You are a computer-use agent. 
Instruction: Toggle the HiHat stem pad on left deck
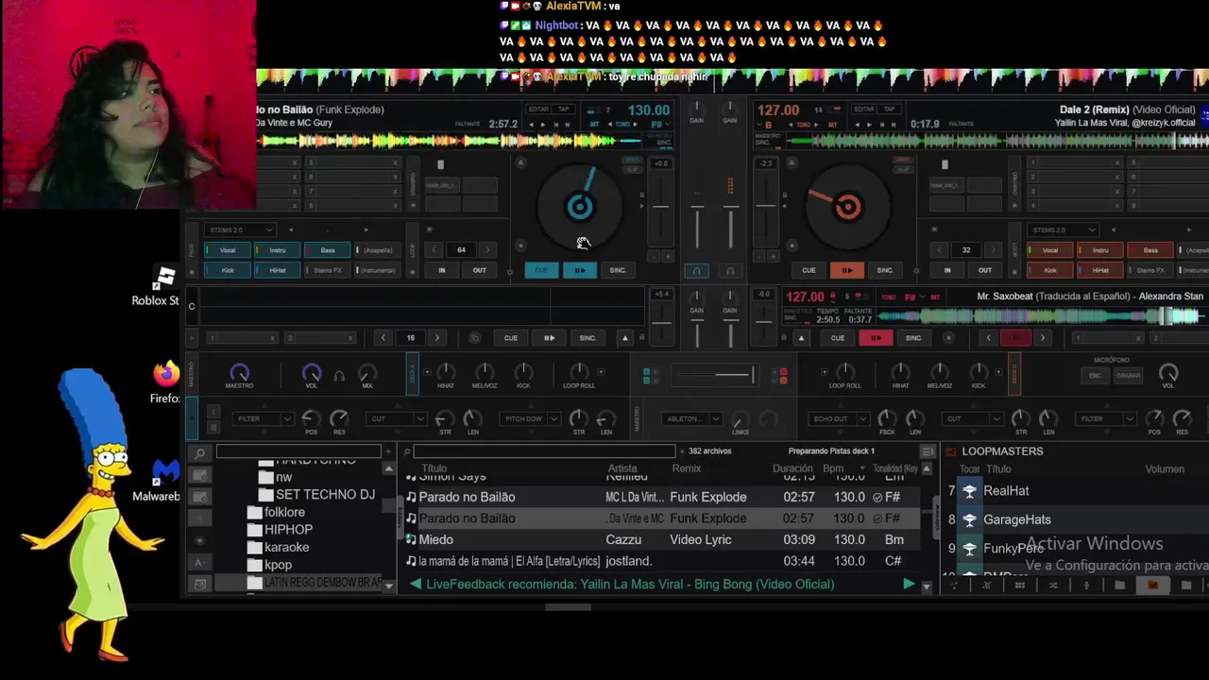(277, 270)
